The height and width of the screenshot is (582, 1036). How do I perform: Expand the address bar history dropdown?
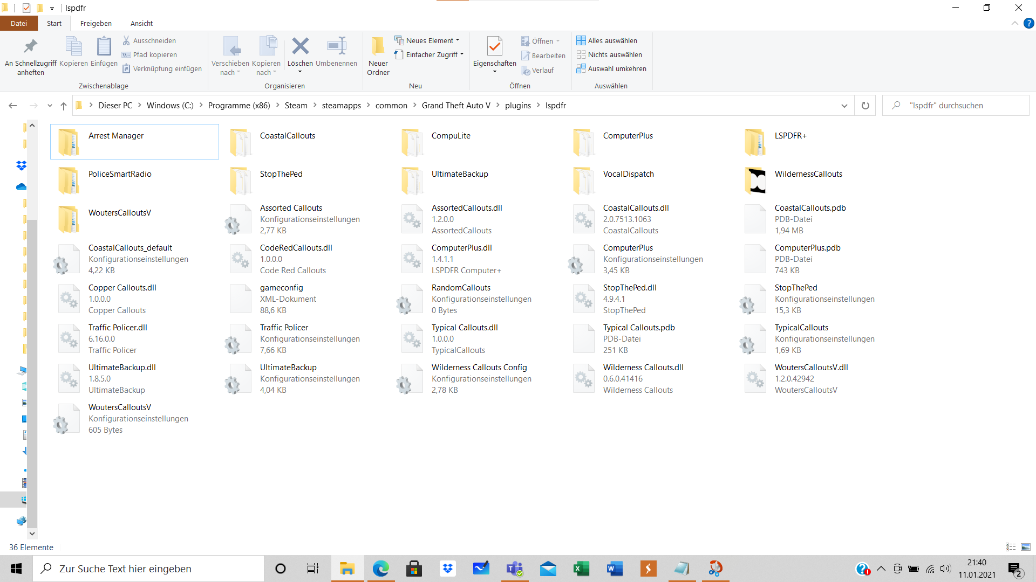click(x=844, y=106)
